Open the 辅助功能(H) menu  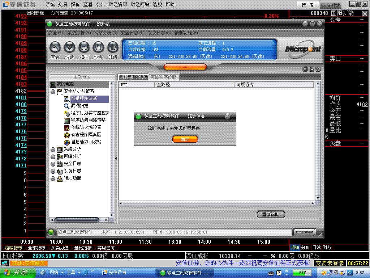point(186,33)
